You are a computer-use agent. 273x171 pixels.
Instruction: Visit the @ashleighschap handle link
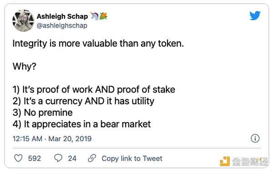point(62,25)
